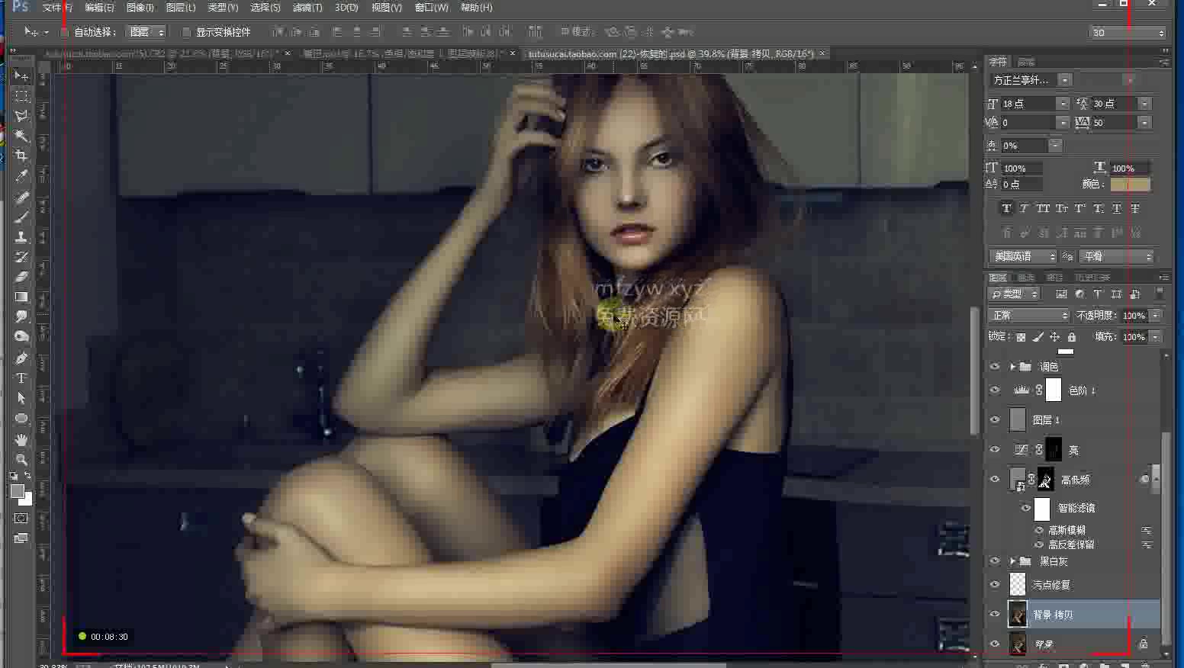Select the Dodge tool
Screen dimensions: 1184x668
coord(21,336)
